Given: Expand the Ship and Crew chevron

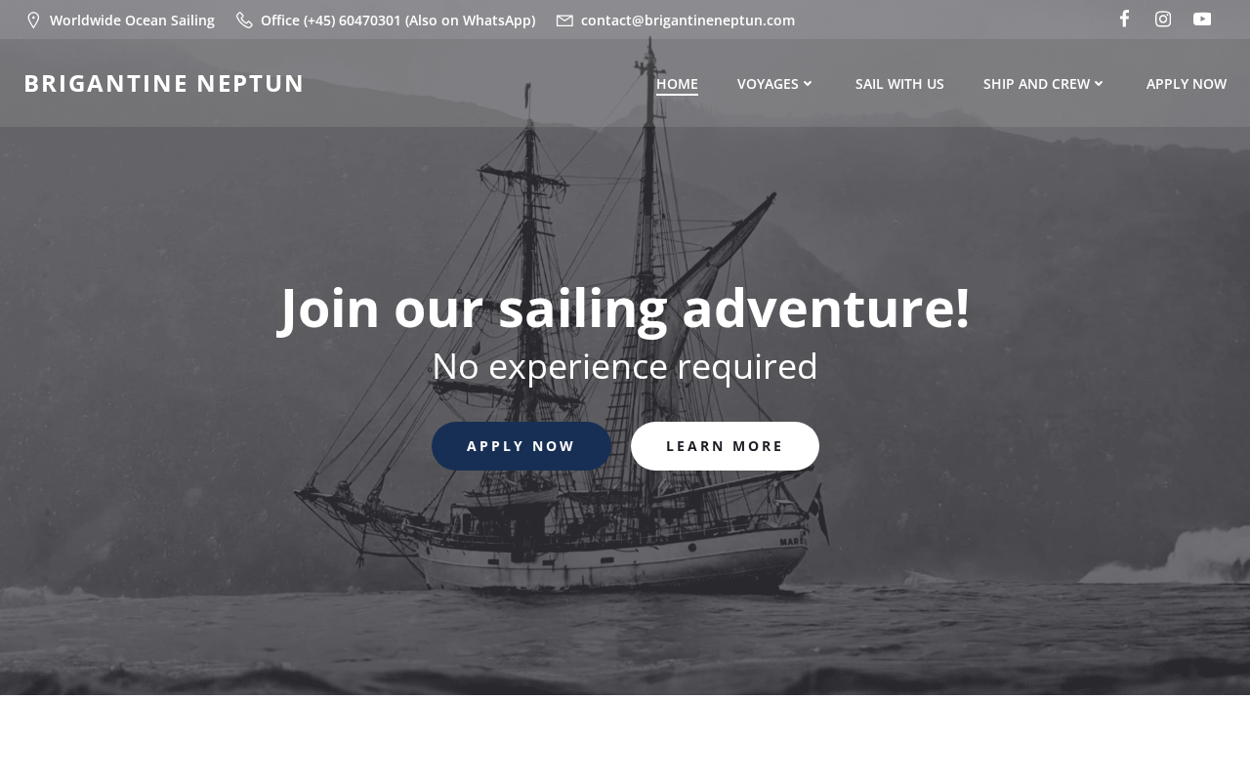Looking at the screenshot, I should (x=1099, y=84).
